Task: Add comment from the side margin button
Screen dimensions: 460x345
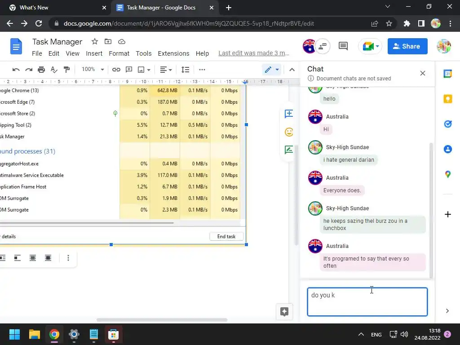Action: pyautogui.click(x=289, y=114)
